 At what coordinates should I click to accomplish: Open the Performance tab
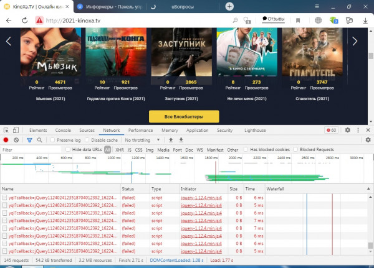(140, 130)
